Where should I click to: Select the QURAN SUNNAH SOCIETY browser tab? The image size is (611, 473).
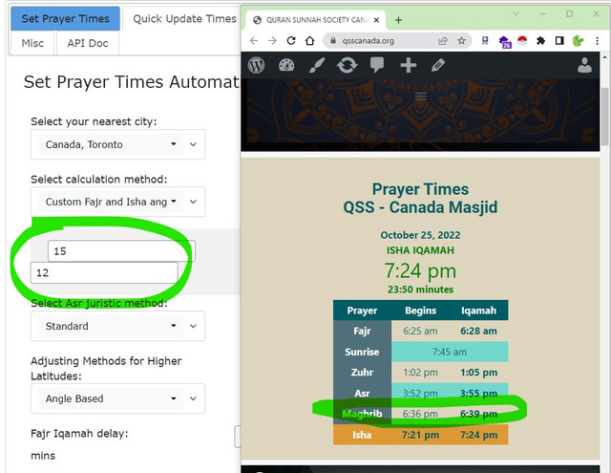pos(316,20)
